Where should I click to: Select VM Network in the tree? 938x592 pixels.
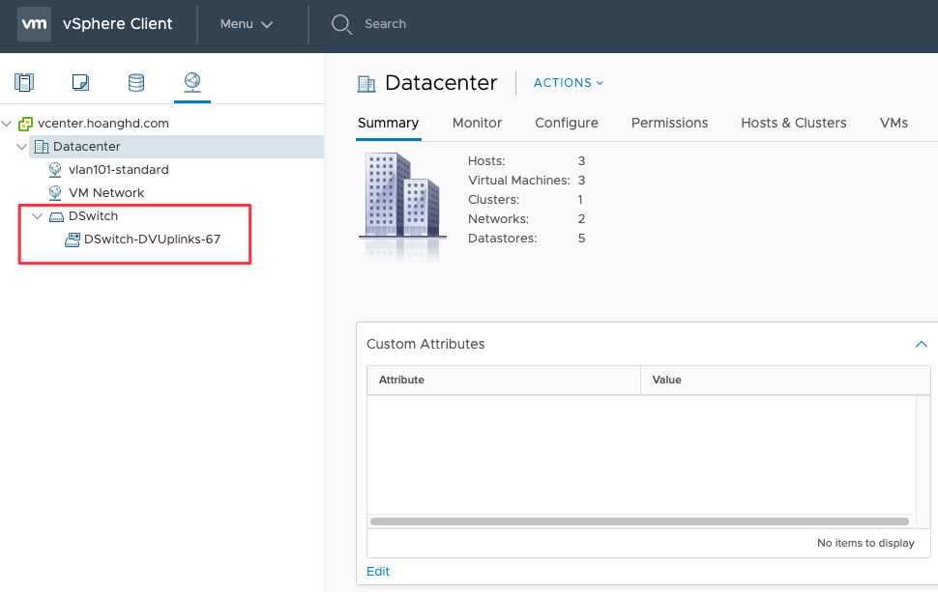tap(105, 193)
